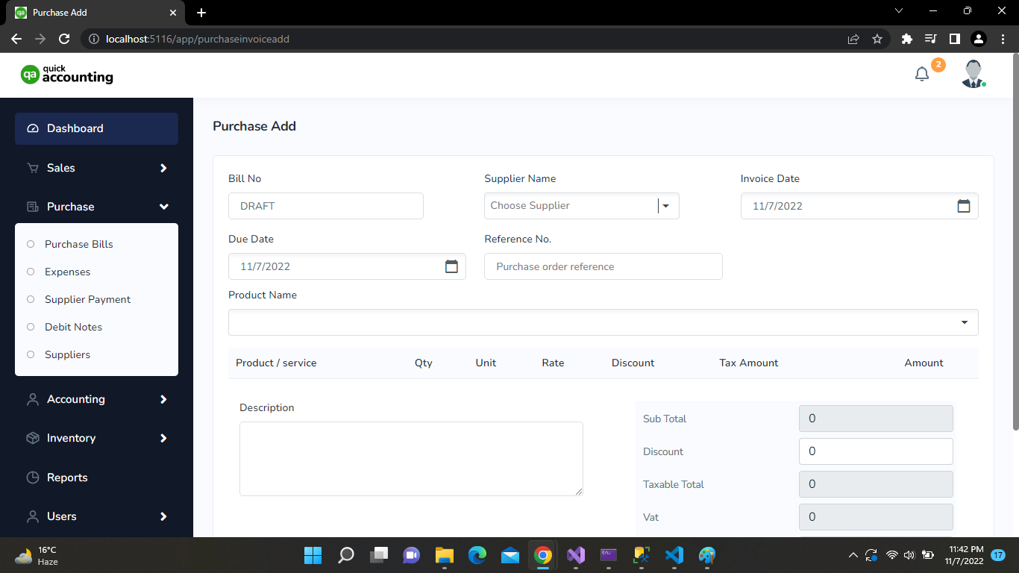Open the Product Name dropdown
Viewport: 1019px width, 573px height.
pos(603,322)
